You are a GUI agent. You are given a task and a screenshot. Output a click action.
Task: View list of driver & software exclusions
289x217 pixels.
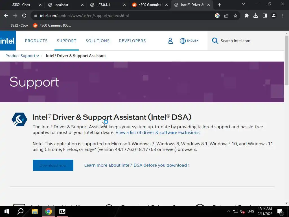pyautogui.click(x=158, y=133)
